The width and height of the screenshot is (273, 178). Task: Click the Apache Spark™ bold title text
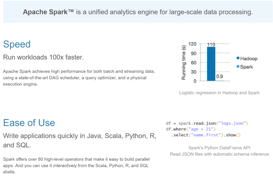point(48,12)
